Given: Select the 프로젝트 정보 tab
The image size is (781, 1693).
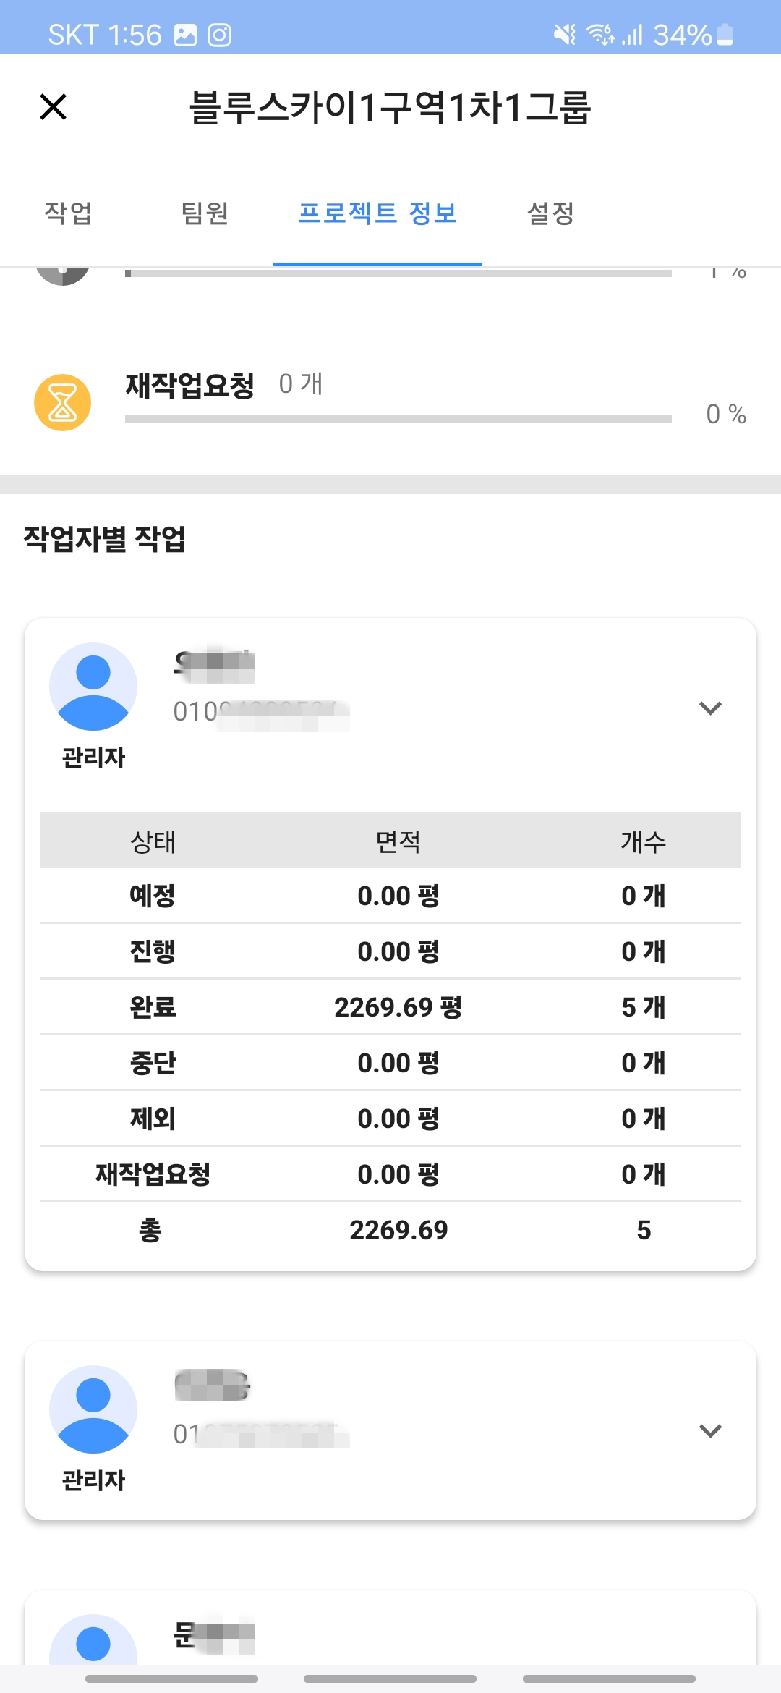Looking at the screenshot, I should (377, 213).
